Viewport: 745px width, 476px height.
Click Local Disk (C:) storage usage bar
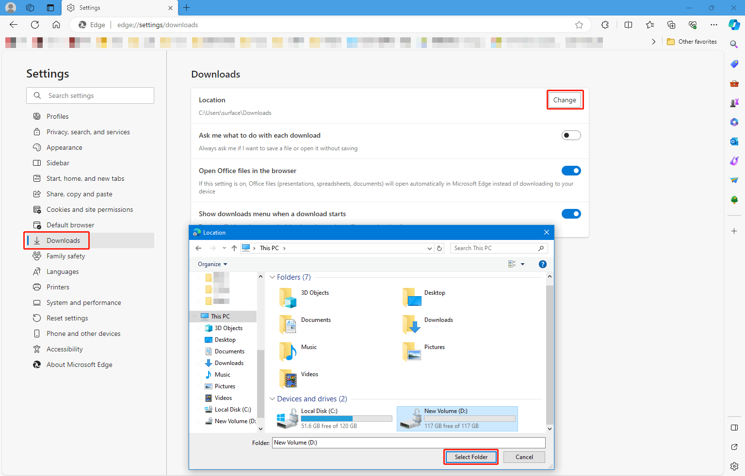pos(346,419)
